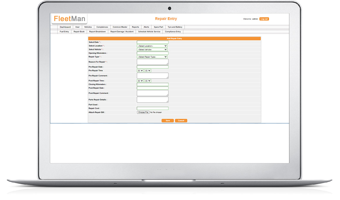Viewport: 340px width, 200px height.
Task: Go to the Dashboard menu item
Action: coord(65,27)
